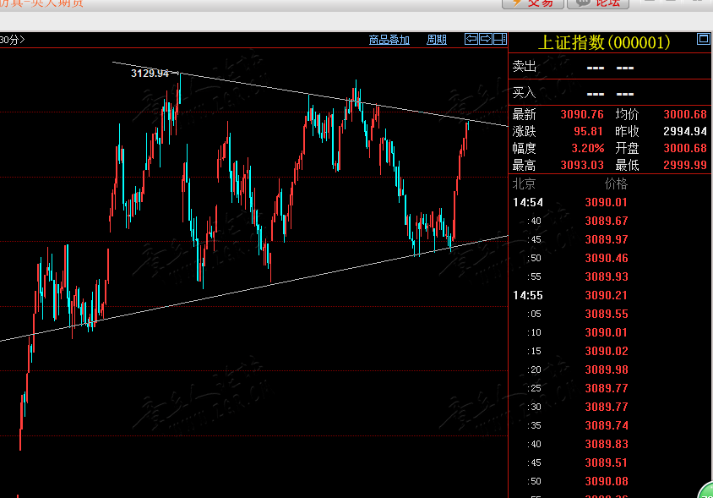Select the 3129.94 high price label

[x=150, y=74]
